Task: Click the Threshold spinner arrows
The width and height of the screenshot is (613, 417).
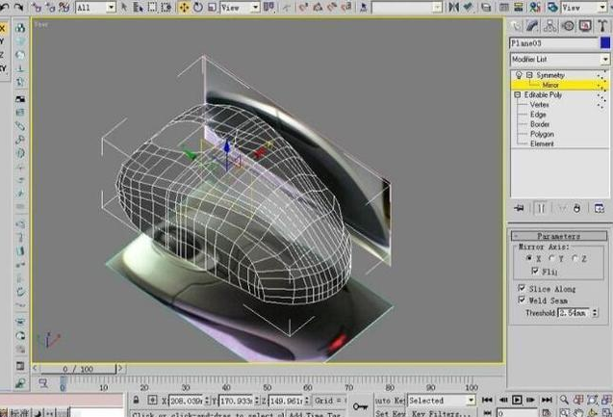Action: point(595,313)
